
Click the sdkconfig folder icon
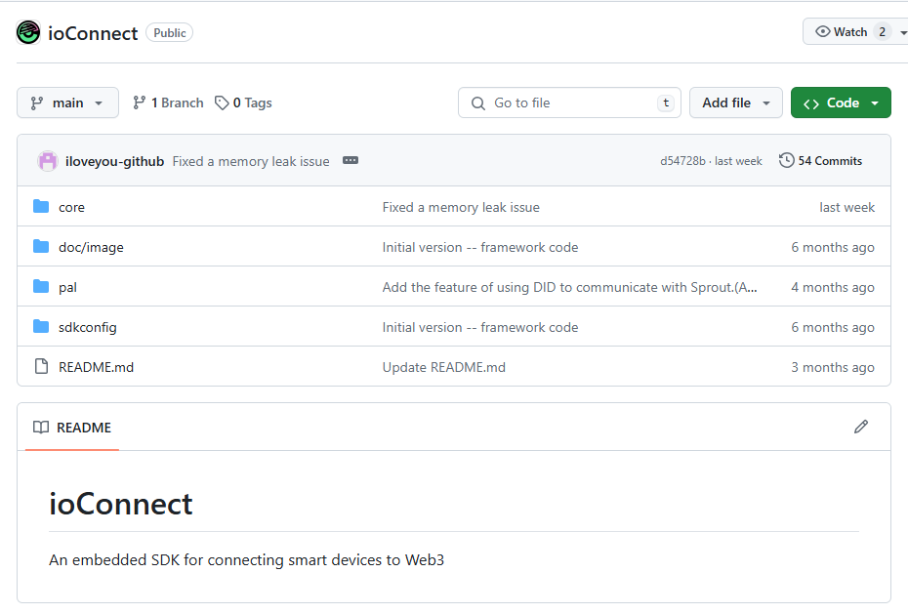coord(41,326)
